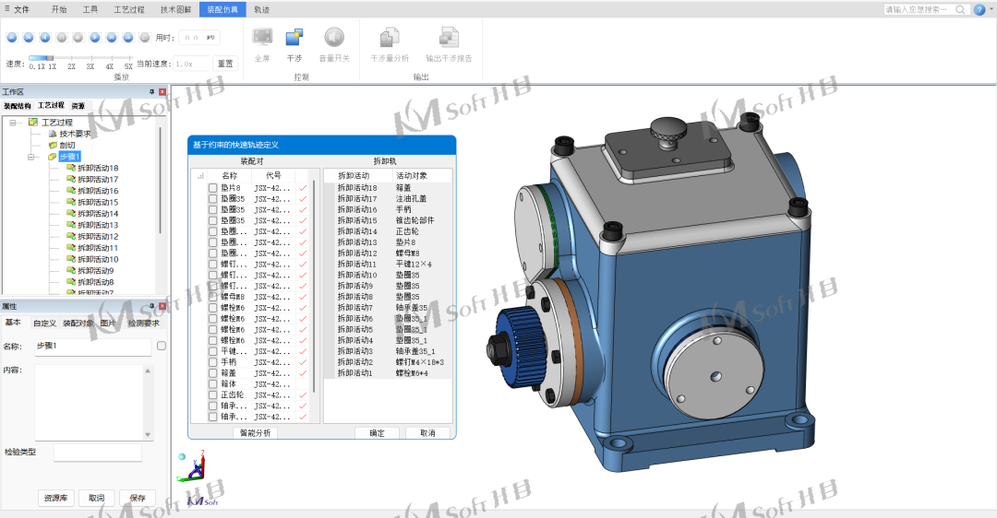Click the 干涉 interference icon
997x518 pixels.
pyautogui.click(x=294, y=38)
